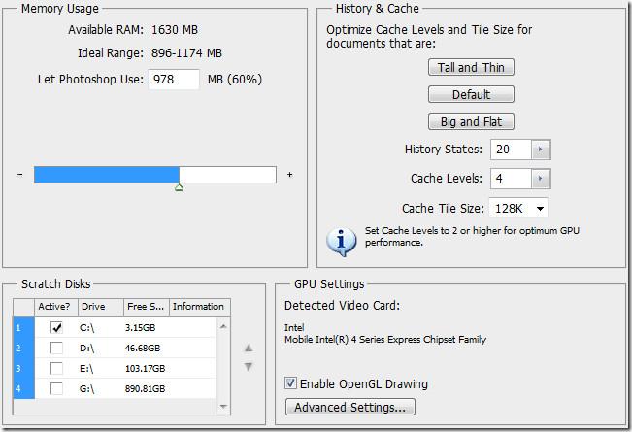This screenshot has height=432, width=632.
Task: Click the Drive column header
Action: click(100, 307)
